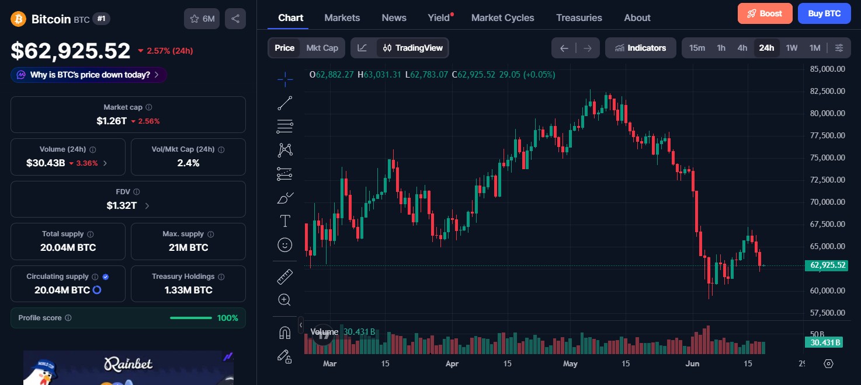Viewport: 861px width, 385px height.
Task: Open the Treasuries tab
Action: click(579, 17)
